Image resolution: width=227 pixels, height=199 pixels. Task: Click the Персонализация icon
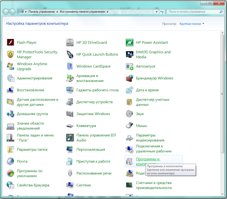[70, 150]
